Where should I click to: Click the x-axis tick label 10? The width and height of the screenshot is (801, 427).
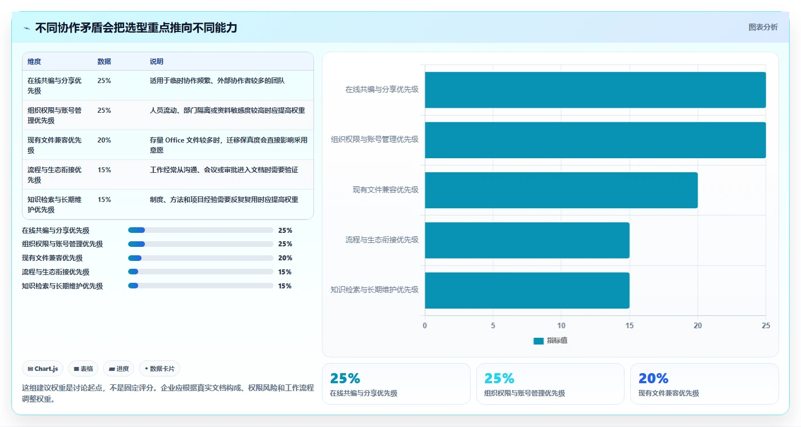tap(561, 326)
